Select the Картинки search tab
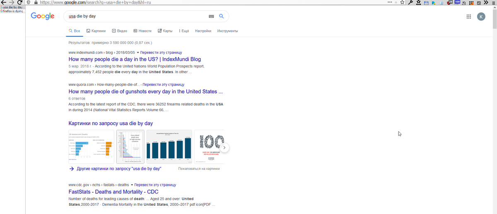497x214 pixels. pyautogui.click(x=96, y=31)
